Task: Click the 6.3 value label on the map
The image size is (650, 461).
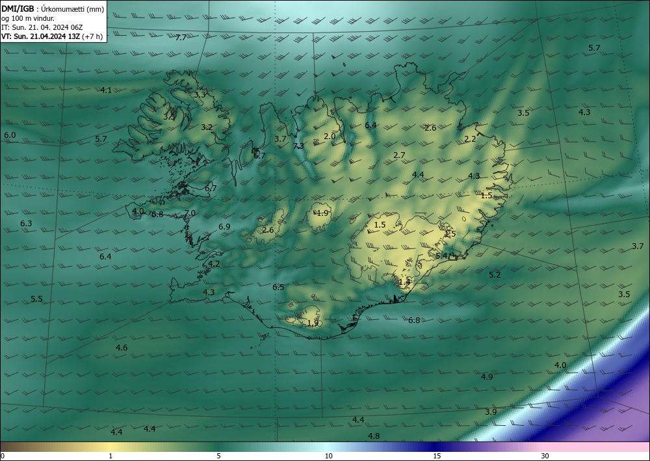Action: 26,224
